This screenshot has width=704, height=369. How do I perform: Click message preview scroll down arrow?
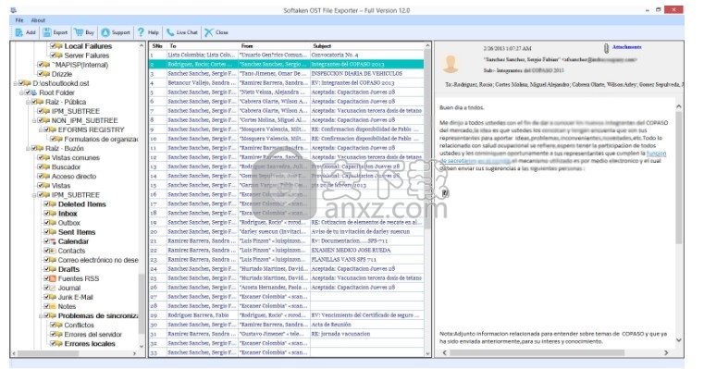[x=678, y=340]
